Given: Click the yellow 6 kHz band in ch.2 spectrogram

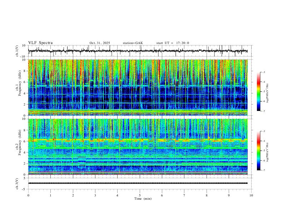Looking at the screenshot, I should tap(138, 140).
